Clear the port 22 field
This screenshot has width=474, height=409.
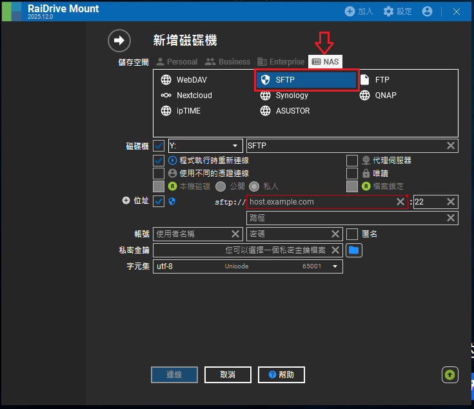451,202
